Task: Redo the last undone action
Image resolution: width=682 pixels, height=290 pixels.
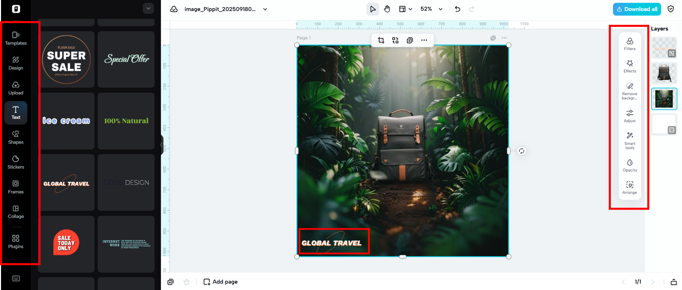Action: pyautogui.click(x=472, y=9)
